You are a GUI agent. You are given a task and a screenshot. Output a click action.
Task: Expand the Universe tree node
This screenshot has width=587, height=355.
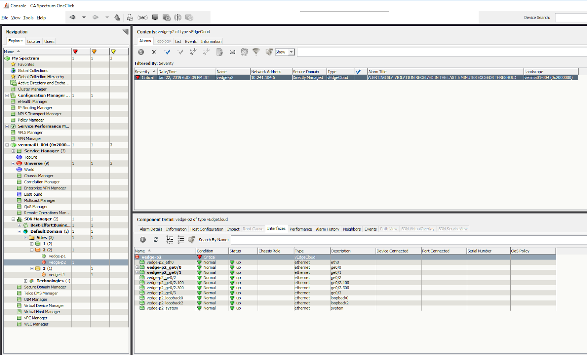pos(13,164)
